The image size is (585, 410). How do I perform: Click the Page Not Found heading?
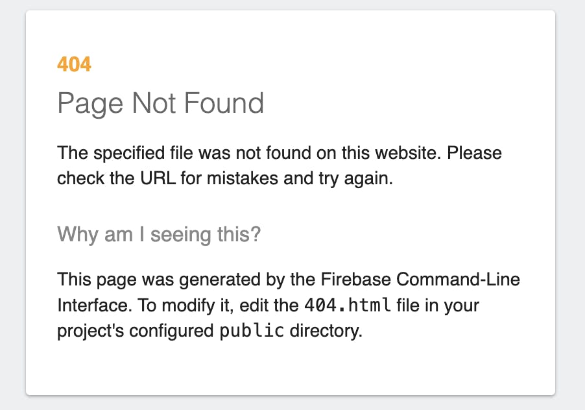coord(160,104)
